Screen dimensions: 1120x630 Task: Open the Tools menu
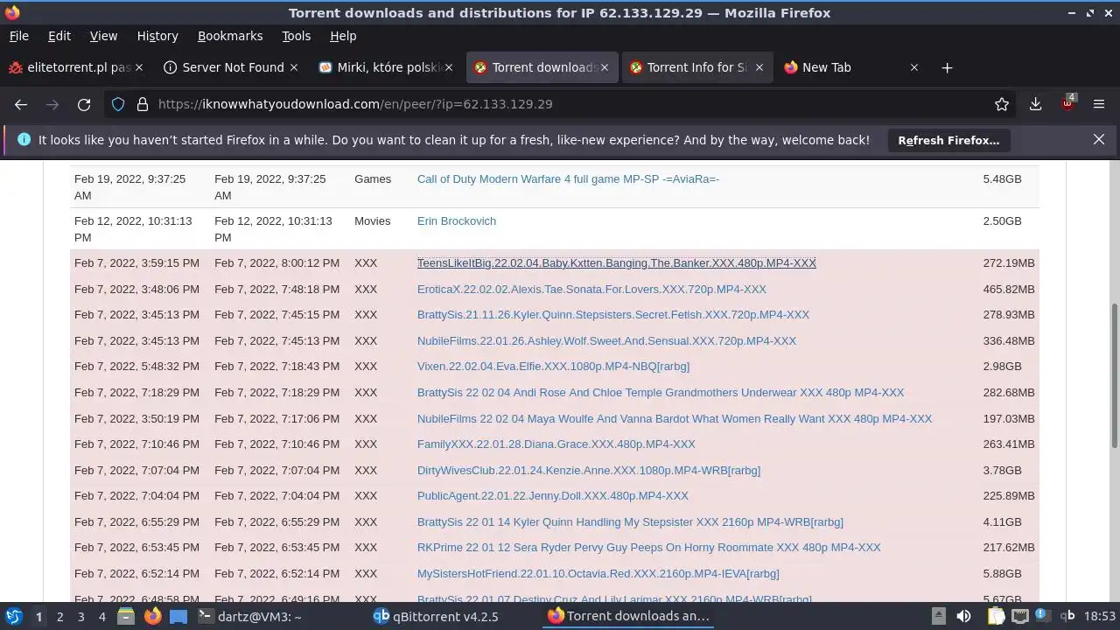(x=296, y=36)
